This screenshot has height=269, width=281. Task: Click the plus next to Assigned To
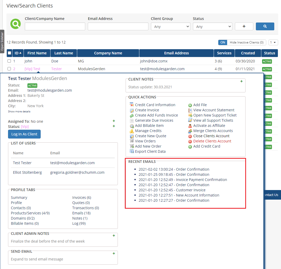tap(114, 121)
